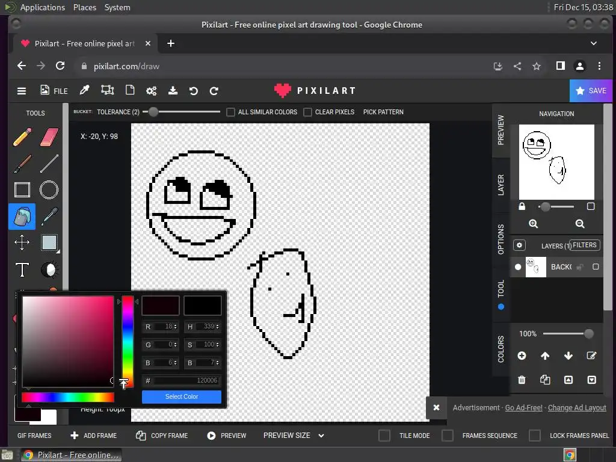Expand the Preview Size dropdown
This screenshot has height=462, width=616.
point(294,436)
